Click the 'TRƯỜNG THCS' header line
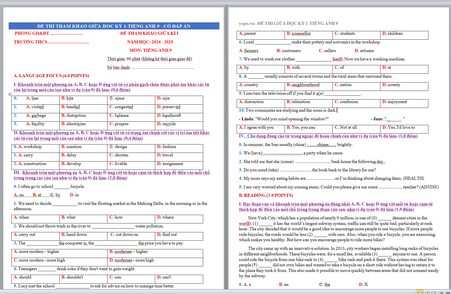Image resolution: width=451 pixels, height=294 pixels. coord(51,42)
